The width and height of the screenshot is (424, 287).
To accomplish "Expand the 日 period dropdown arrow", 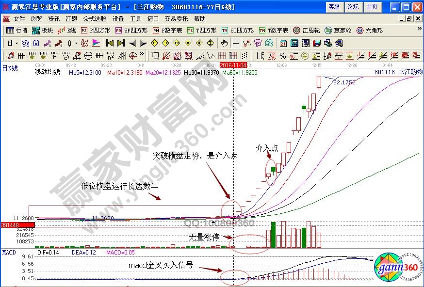I will point(16,43).
